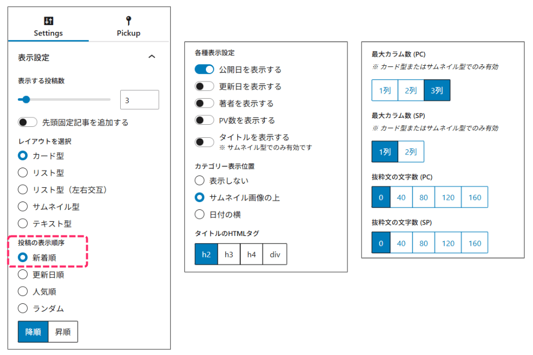Set PC max columns to 3列
The height and width of the screenshot is (355, 533).
(x=437, y=90)
